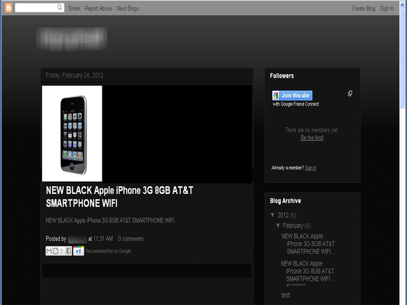Open the February archive month link
This screenshot has height=305, width=407.
[293, 226]
